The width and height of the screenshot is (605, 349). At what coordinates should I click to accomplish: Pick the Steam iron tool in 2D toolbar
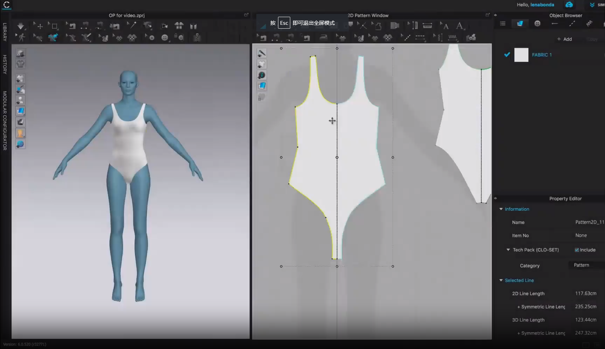pos(323,37)
